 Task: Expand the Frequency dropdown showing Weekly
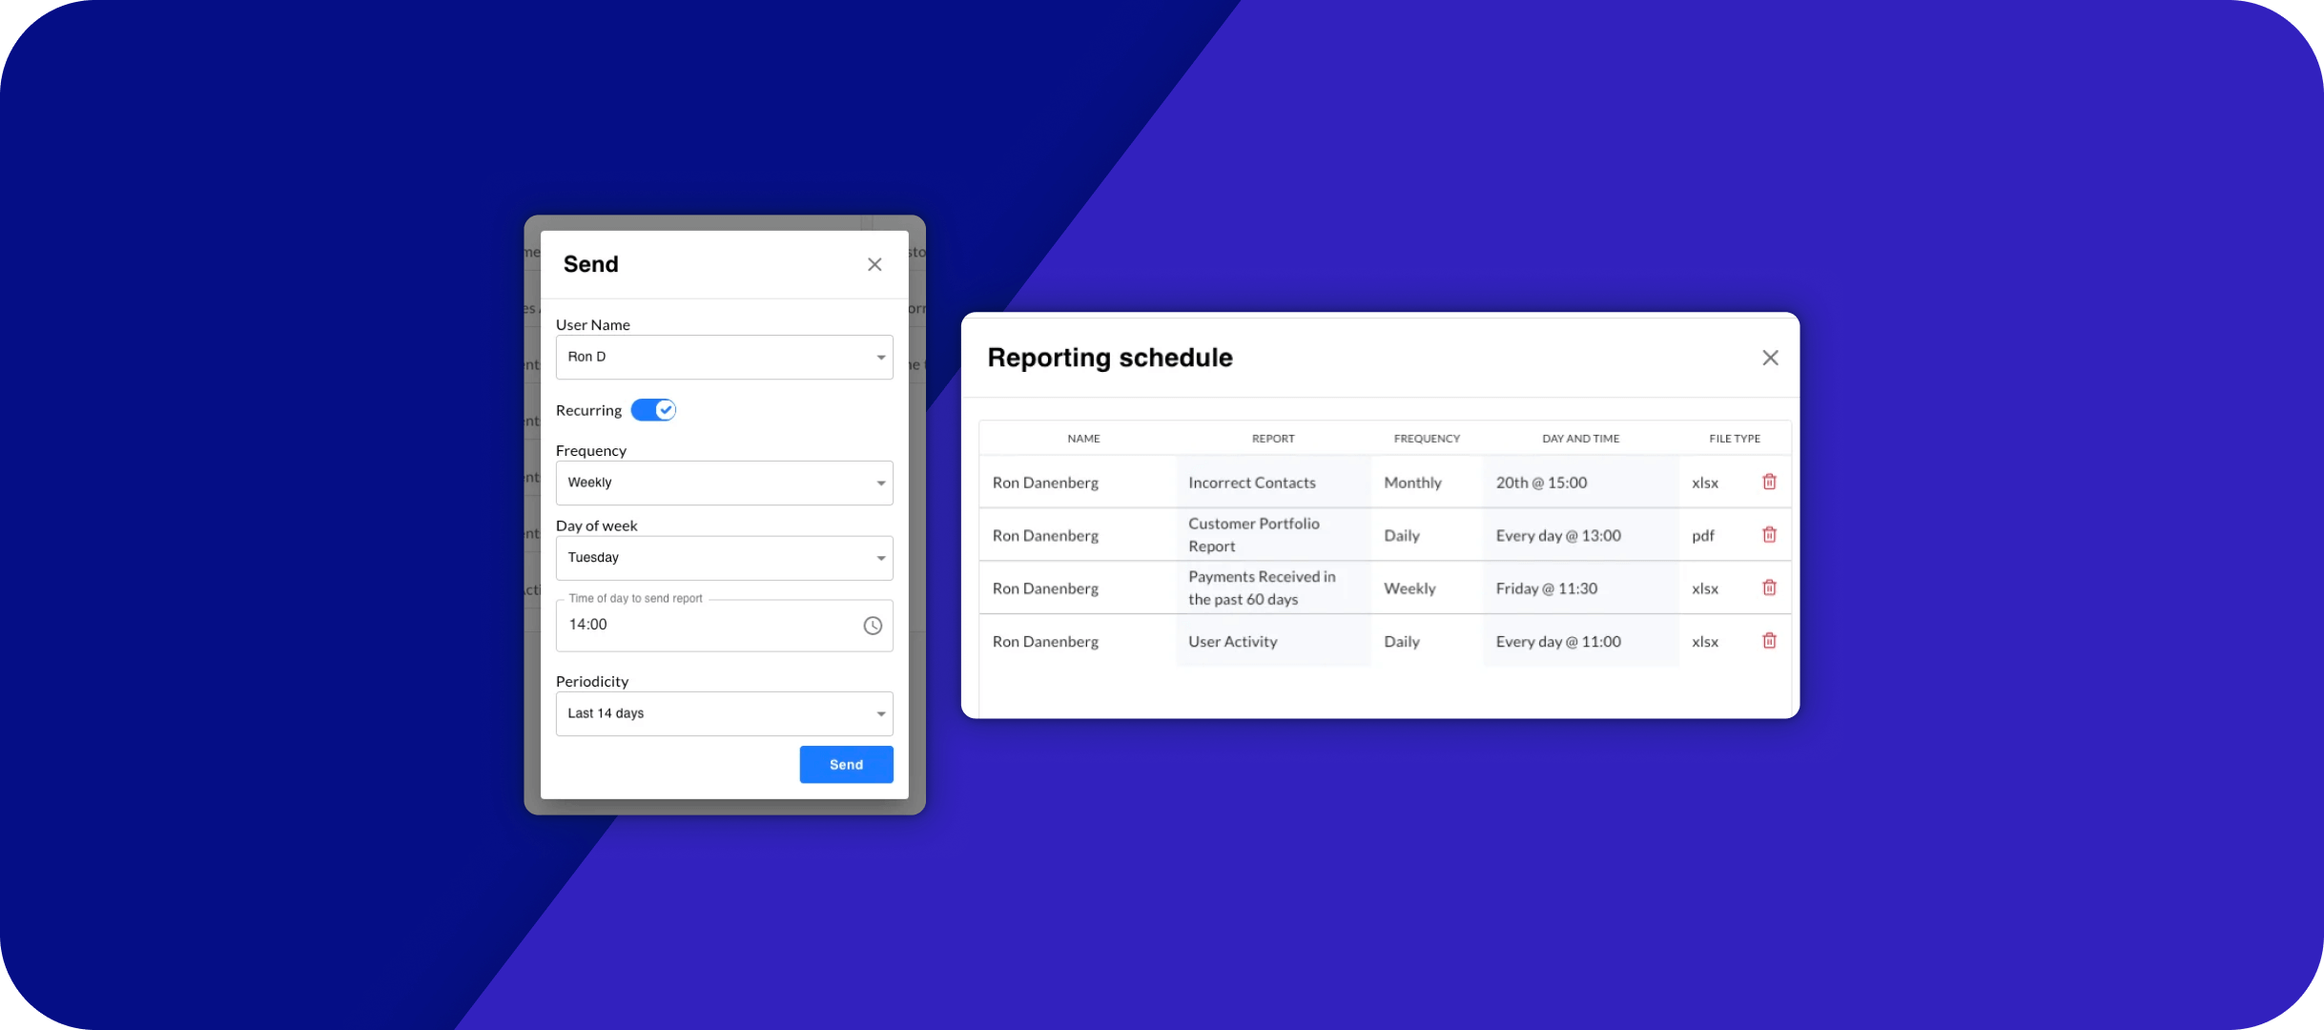[724, 483]
